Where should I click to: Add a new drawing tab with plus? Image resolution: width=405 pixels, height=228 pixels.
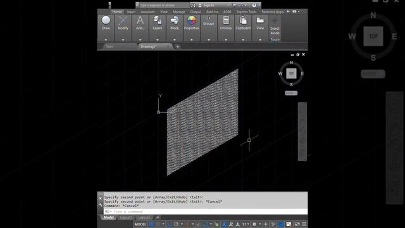pos(178,47)
